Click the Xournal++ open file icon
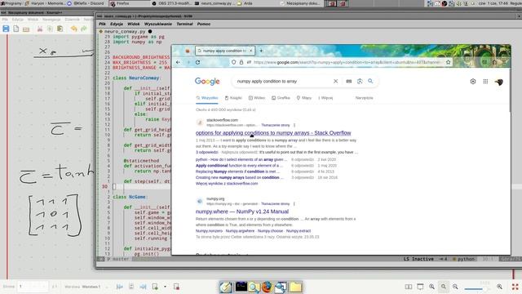The height and width of the screenshot is (294, 522). pyautogui.click(x=26, y=29)
